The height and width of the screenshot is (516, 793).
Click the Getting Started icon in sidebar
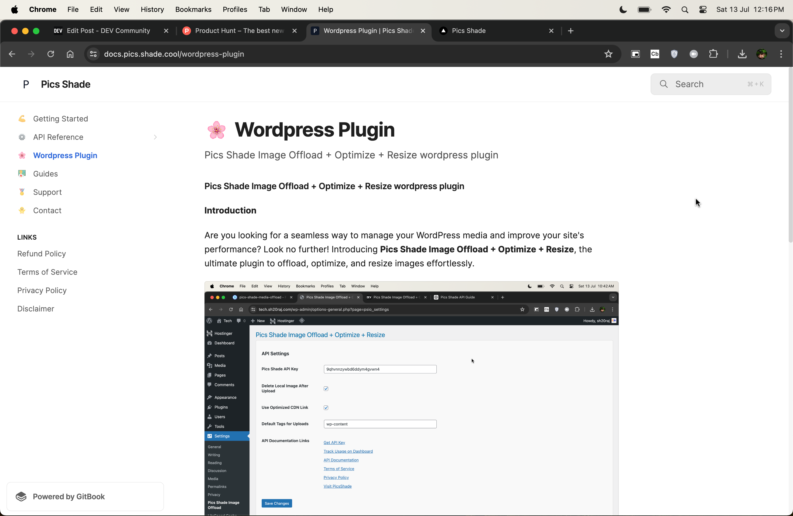22,119
